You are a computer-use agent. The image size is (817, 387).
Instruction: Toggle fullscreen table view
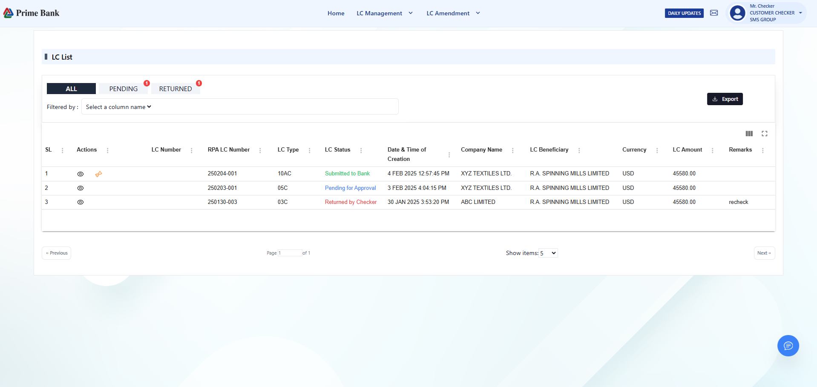[x=765, y=134]
